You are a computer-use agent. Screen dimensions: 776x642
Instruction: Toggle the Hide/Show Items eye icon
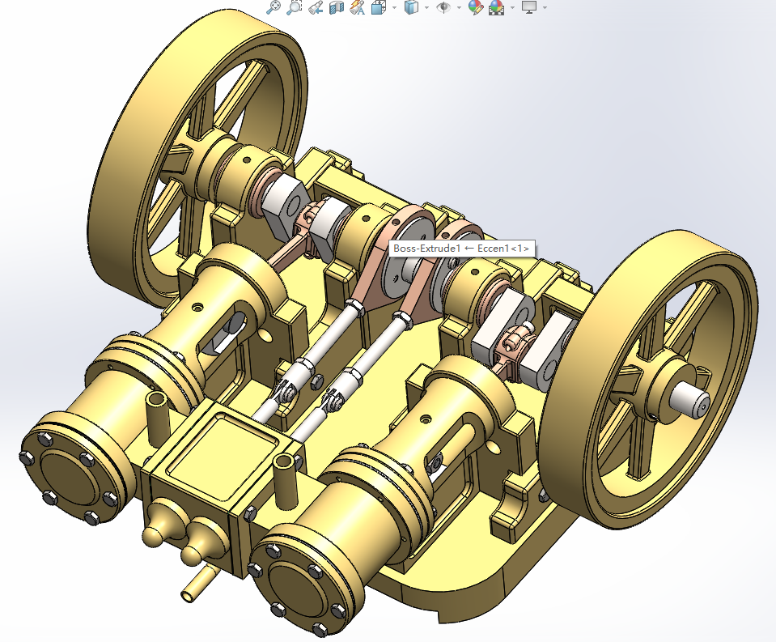tap(443, 7)
